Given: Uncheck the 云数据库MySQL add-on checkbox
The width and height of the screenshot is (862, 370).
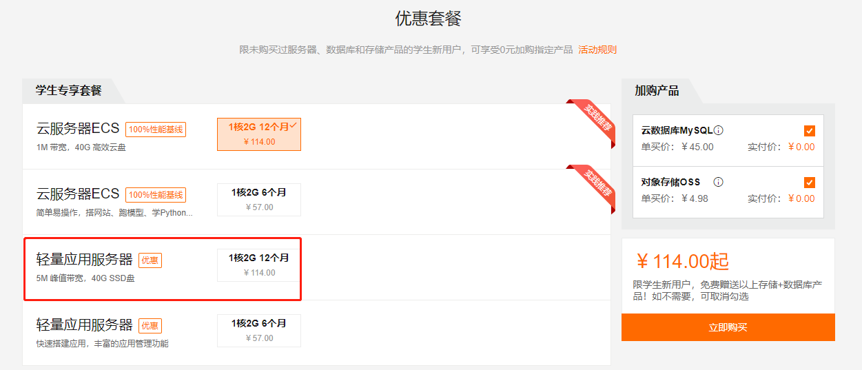Looking at the screenshot, I should pos(810,131).
